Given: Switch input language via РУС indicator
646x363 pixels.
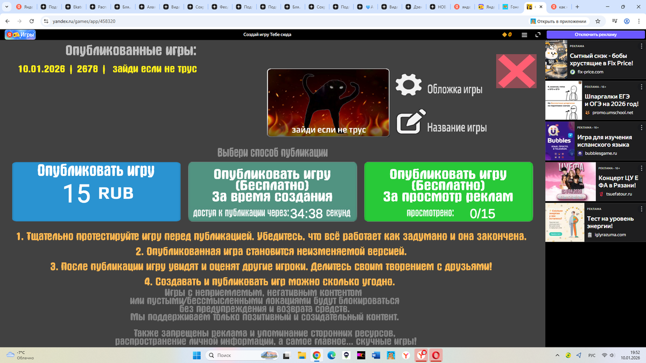Looking at the screenshot, I should coord(591,355).
